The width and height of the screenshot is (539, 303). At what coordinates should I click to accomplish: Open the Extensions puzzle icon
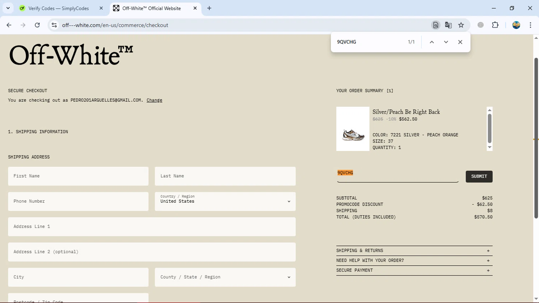[x=495, y=25]
